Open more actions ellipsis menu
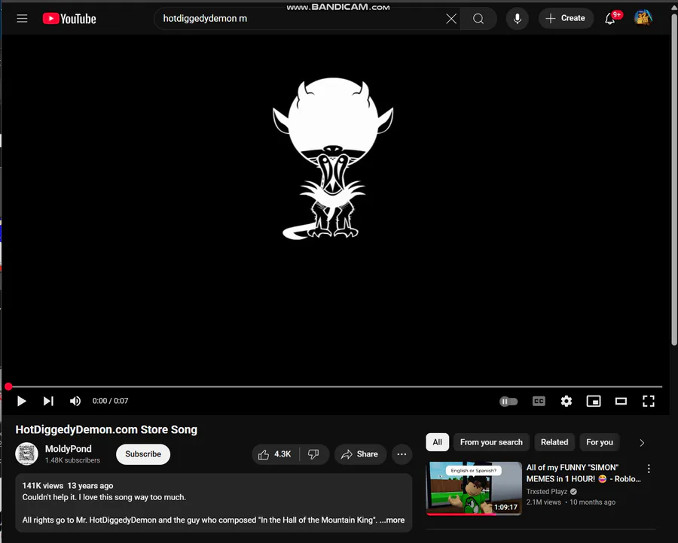678x543 pixels. point(402,454)
